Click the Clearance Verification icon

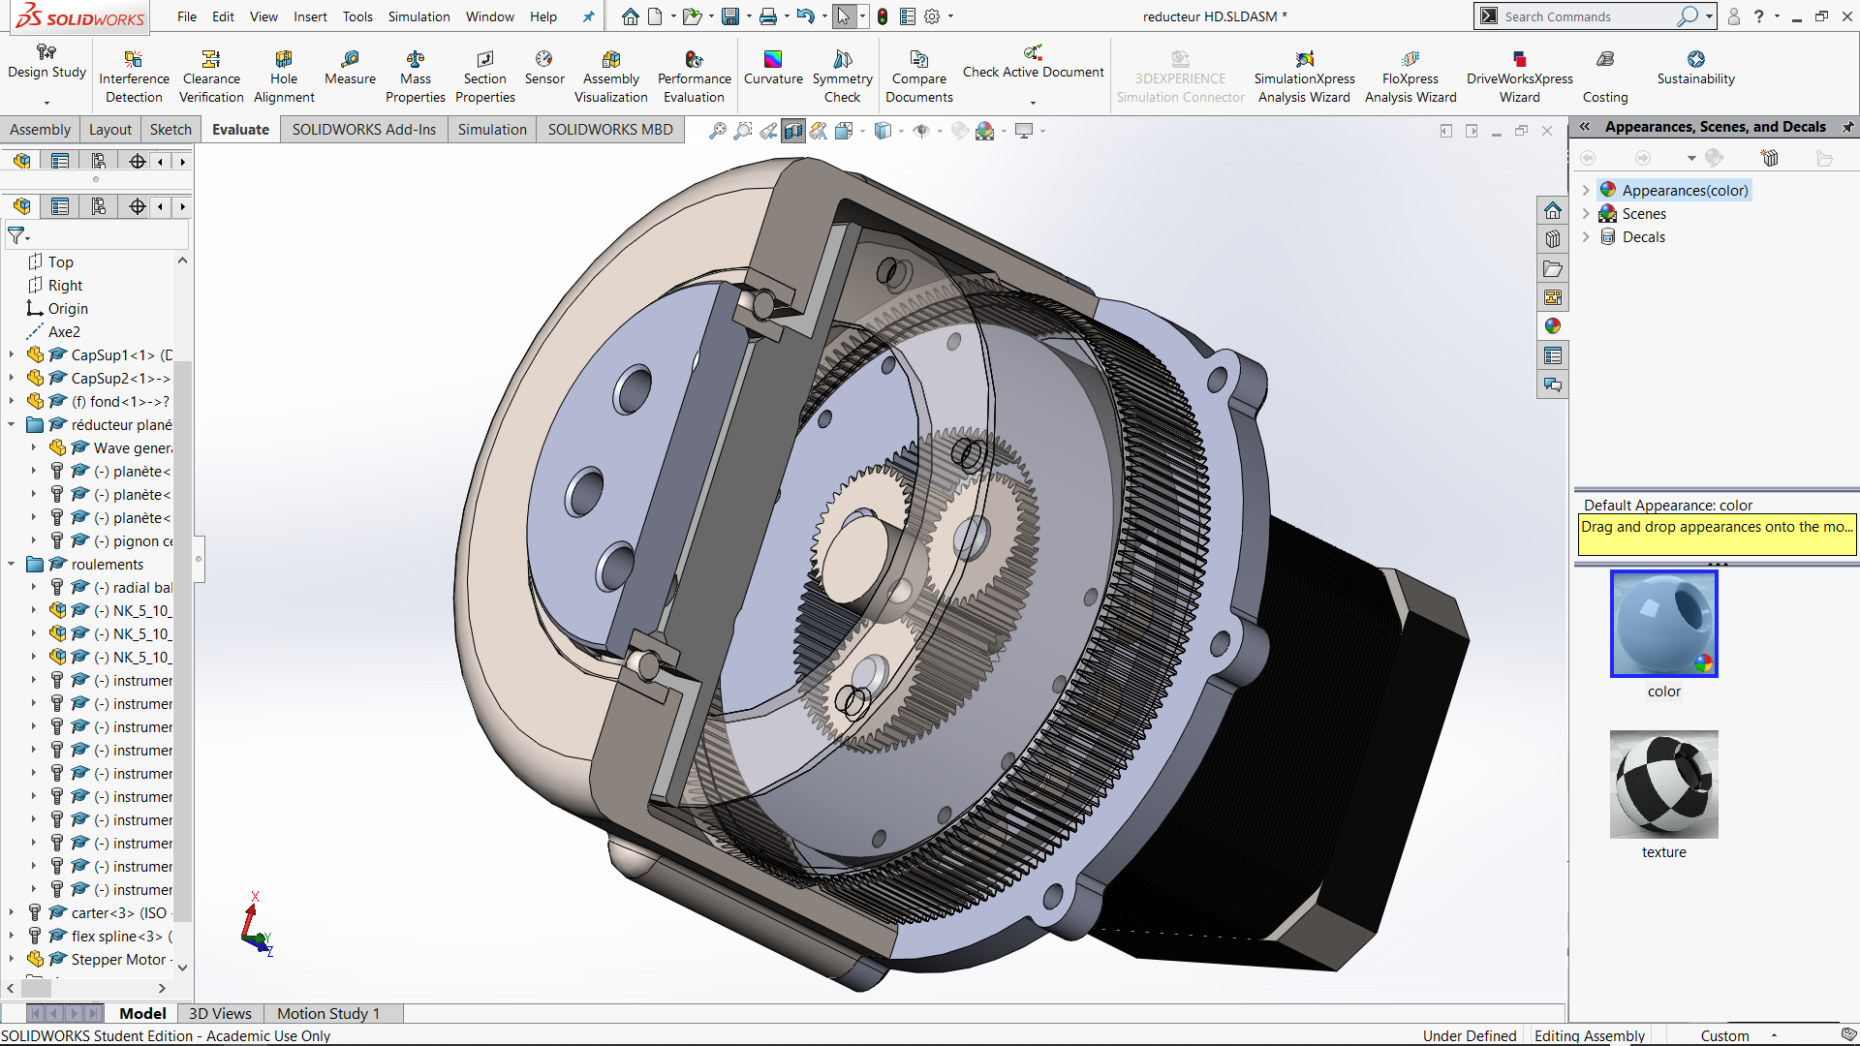211,60
